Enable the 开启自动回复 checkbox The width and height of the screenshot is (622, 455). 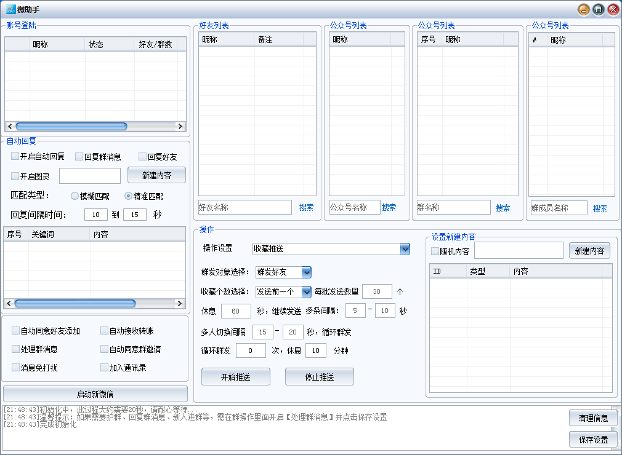[15, 156]
